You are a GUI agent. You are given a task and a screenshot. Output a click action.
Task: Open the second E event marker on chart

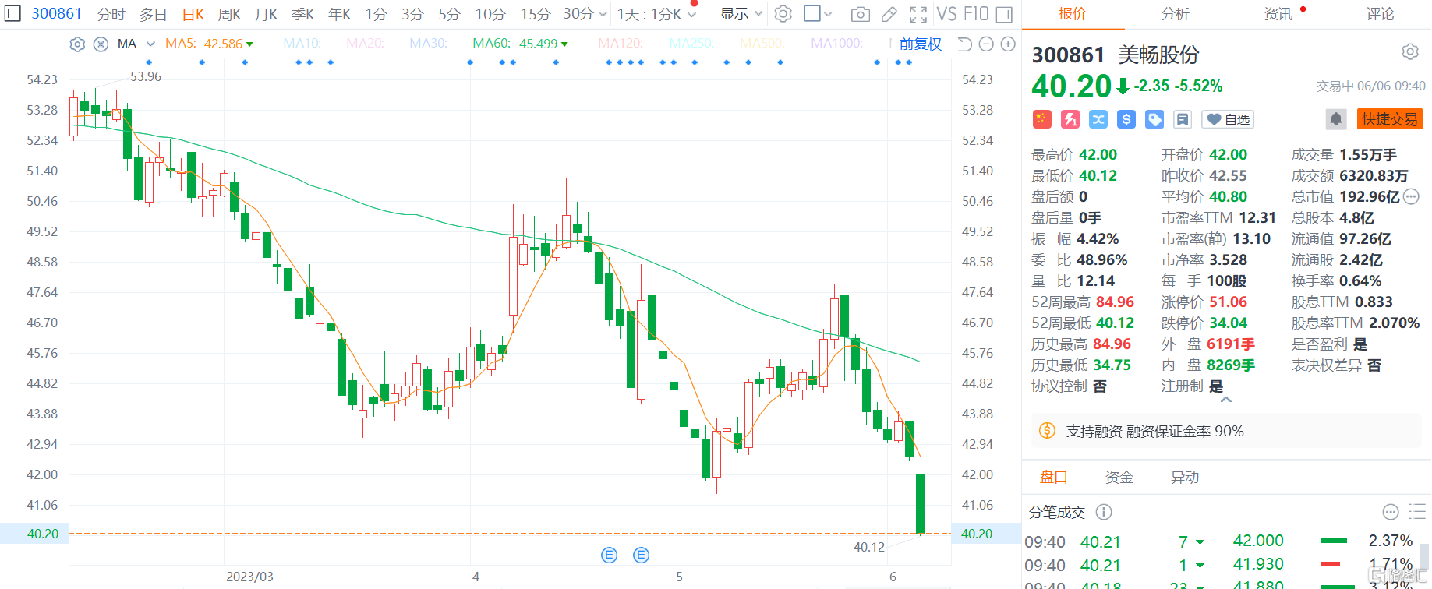pos(642,555)
